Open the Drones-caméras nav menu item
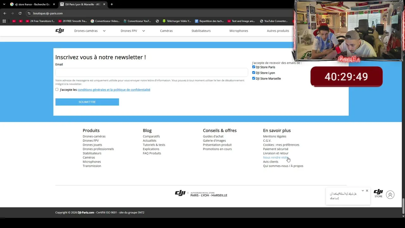Viewport: 405px width, 228px height. tap(86, 31)
